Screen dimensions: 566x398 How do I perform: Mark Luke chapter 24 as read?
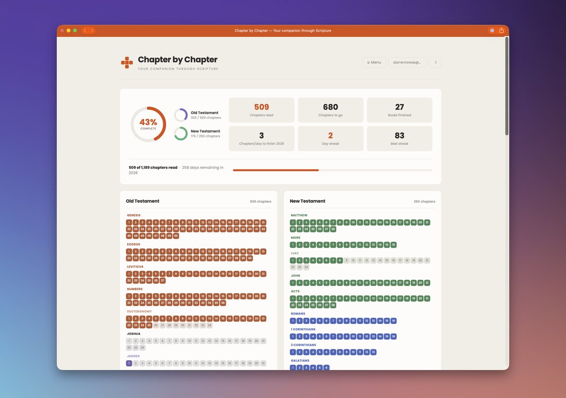[x=306, y=267]
